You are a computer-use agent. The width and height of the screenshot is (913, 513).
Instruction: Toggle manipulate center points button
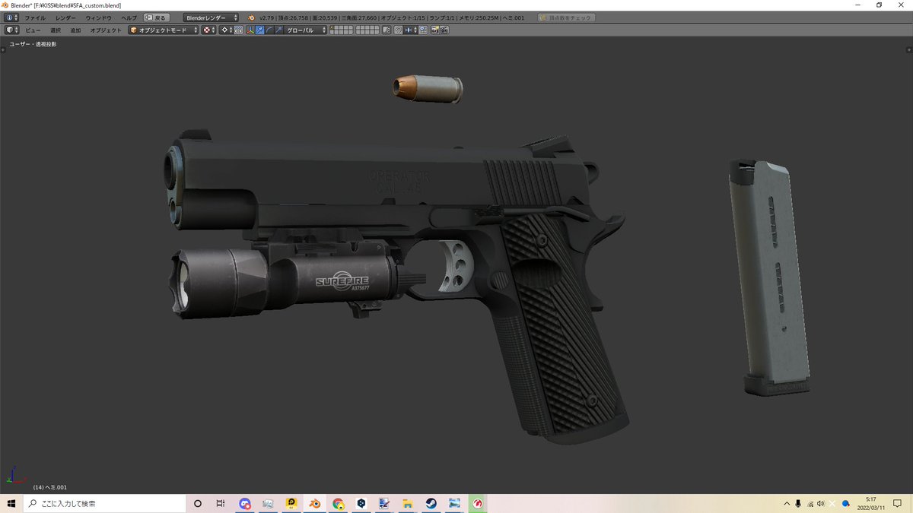pos(238,30)
